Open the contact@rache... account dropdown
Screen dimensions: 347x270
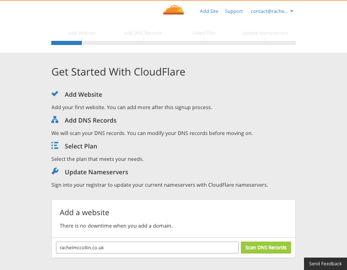(272, 11)
